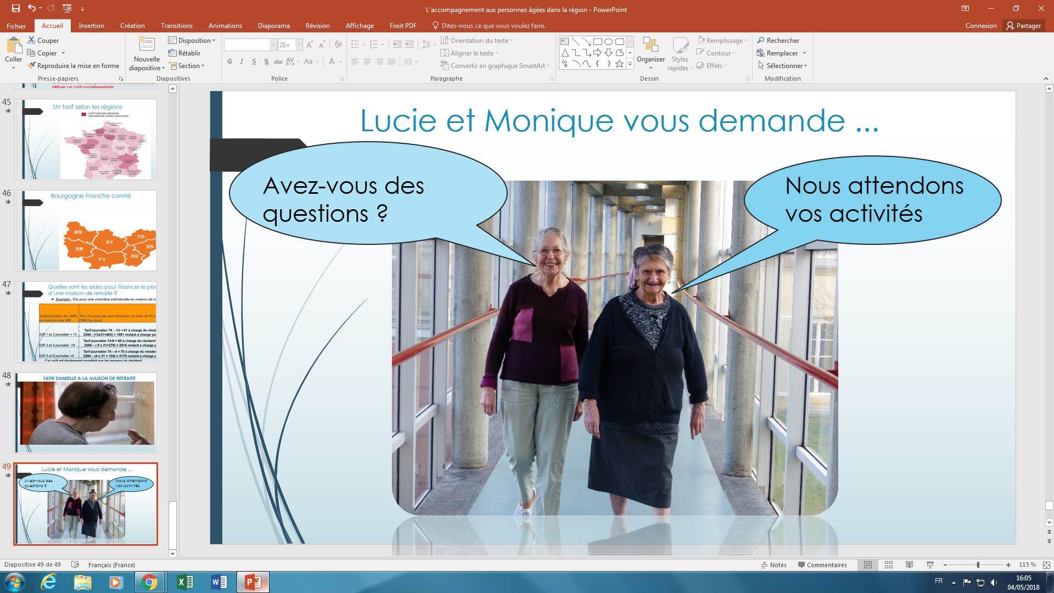
Task: Open Google Chrome from taskbar
Action: tap(149, 582)
